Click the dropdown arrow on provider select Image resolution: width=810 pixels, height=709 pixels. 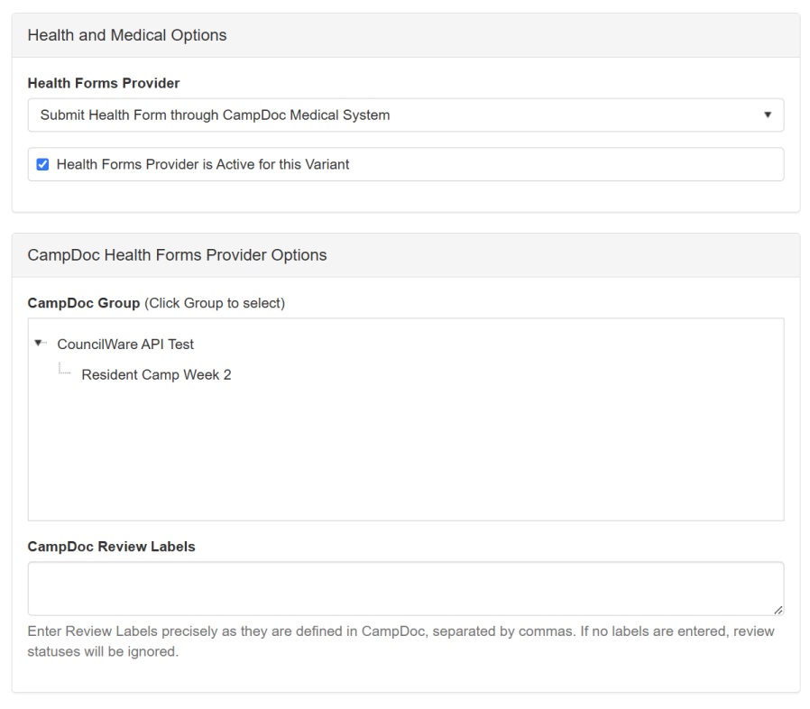[768, 115]
